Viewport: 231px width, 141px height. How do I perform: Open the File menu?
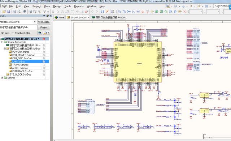pos(11,6)
